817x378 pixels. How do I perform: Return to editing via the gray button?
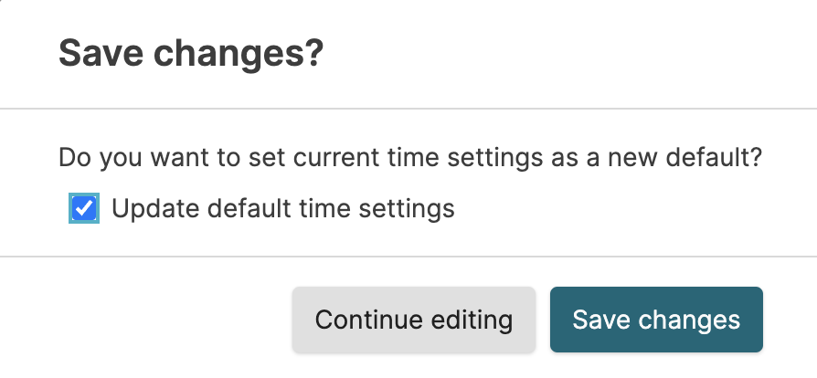click(413, 320)
